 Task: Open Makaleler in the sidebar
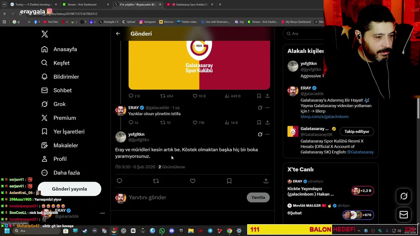(59, 145)
